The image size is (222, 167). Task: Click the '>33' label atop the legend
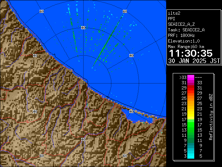pyautogui.click(x=183, y=78)
